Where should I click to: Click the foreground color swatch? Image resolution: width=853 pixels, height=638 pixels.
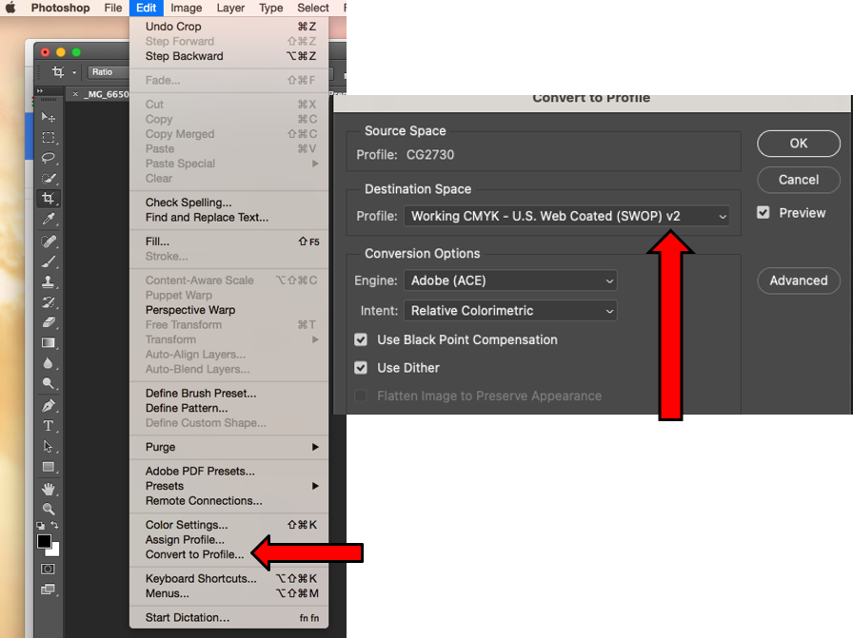(44, 541)
